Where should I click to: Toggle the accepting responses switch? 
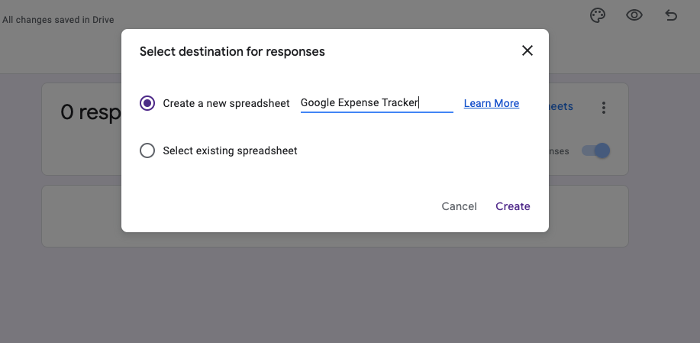[596, 150]
